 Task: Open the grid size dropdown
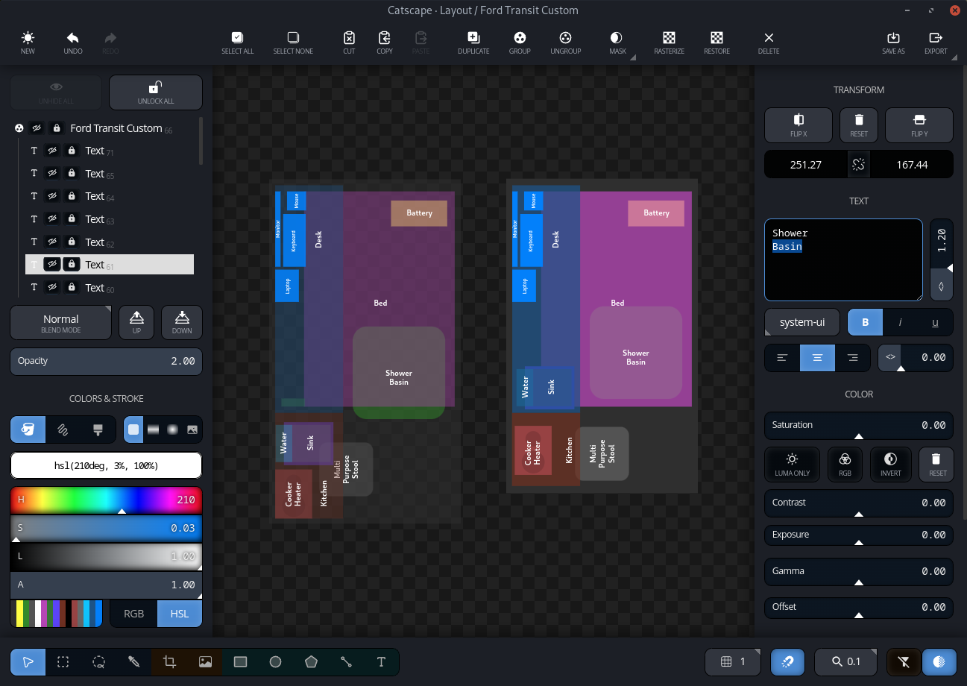733,661
